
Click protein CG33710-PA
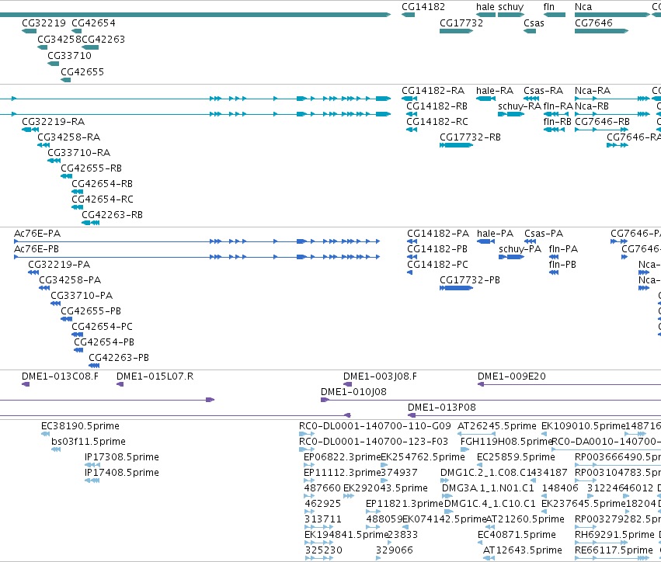[x=82, y=296]
